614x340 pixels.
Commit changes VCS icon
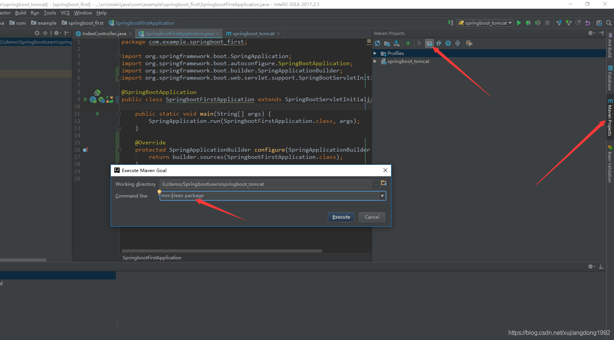[569, 23]
